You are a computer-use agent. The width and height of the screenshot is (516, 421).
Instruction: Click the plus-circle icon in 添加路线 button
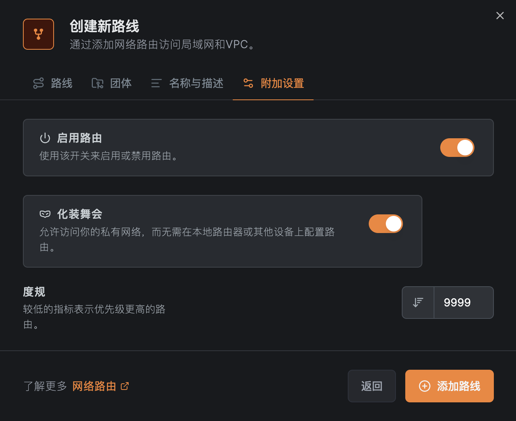424,386
